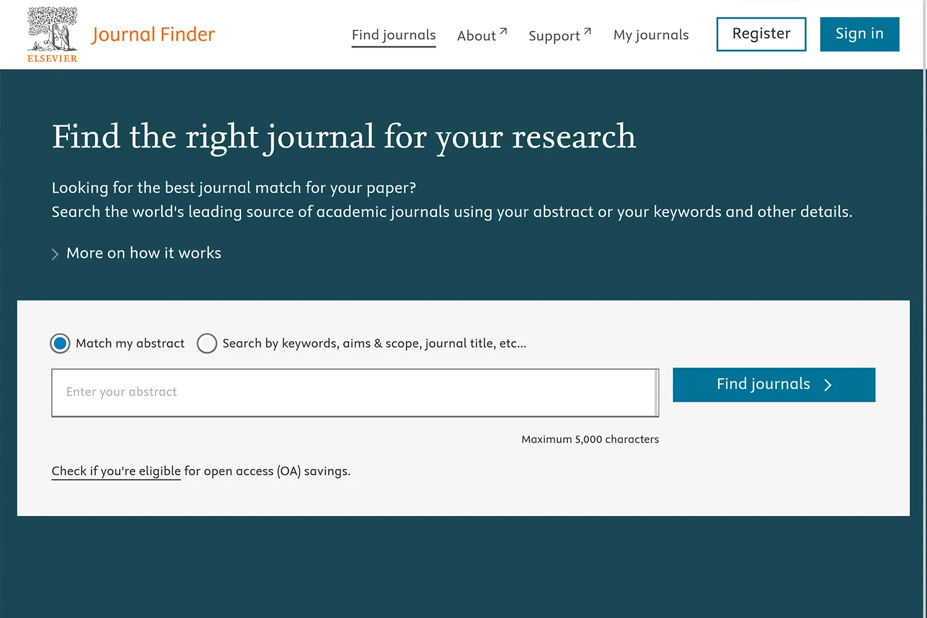Image resolution: width=927 pixels, height=618 pixels.
Task: Click the abstract textarea's inner scrollbar
Action: tap(656, 393)
